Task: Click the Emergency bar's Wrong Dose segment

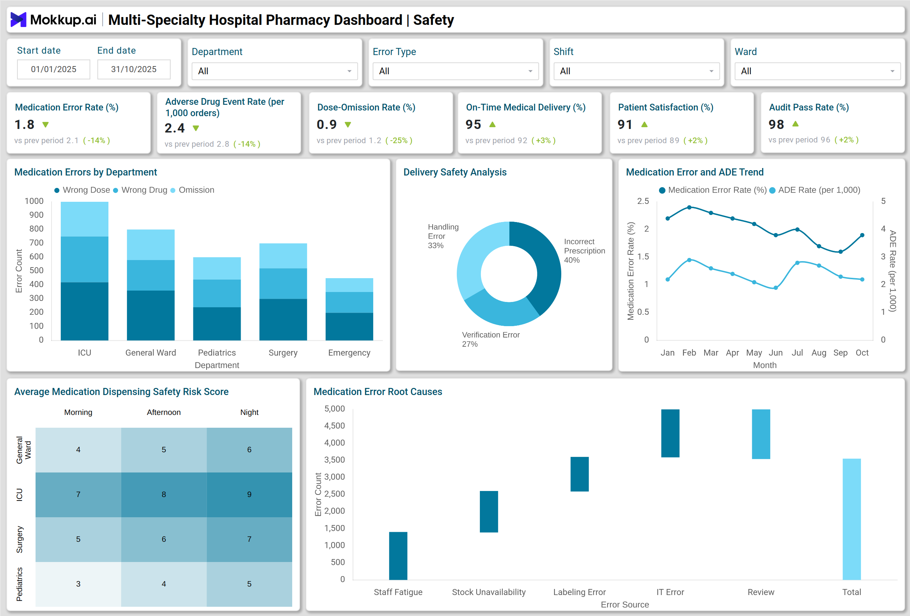Action: tap(349, 326)
